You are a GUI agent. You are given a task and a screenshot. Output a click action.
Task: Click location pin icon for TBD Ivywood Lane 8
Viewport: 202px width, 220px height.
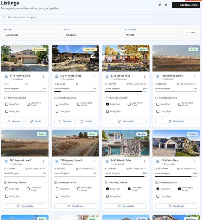tap(56, 161)
